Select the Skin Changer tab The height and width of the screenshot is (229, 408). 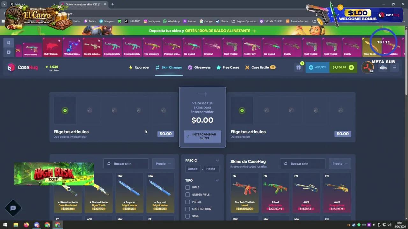tap(169, 67)
